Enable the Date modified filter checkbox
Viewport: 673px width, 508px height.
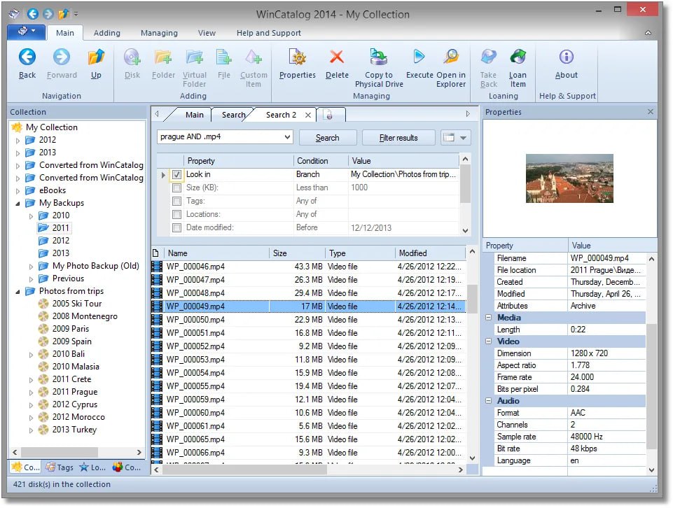[177, 227]
